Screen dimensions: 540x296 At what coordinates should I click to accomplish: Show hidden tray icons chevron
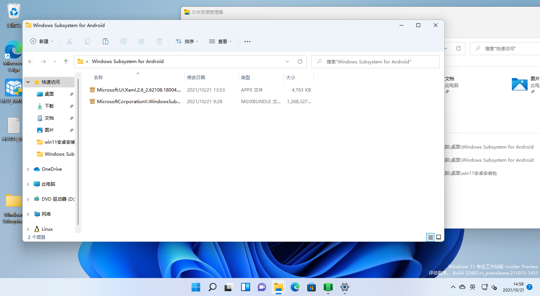pyautogui.click(x=453, y=287)
